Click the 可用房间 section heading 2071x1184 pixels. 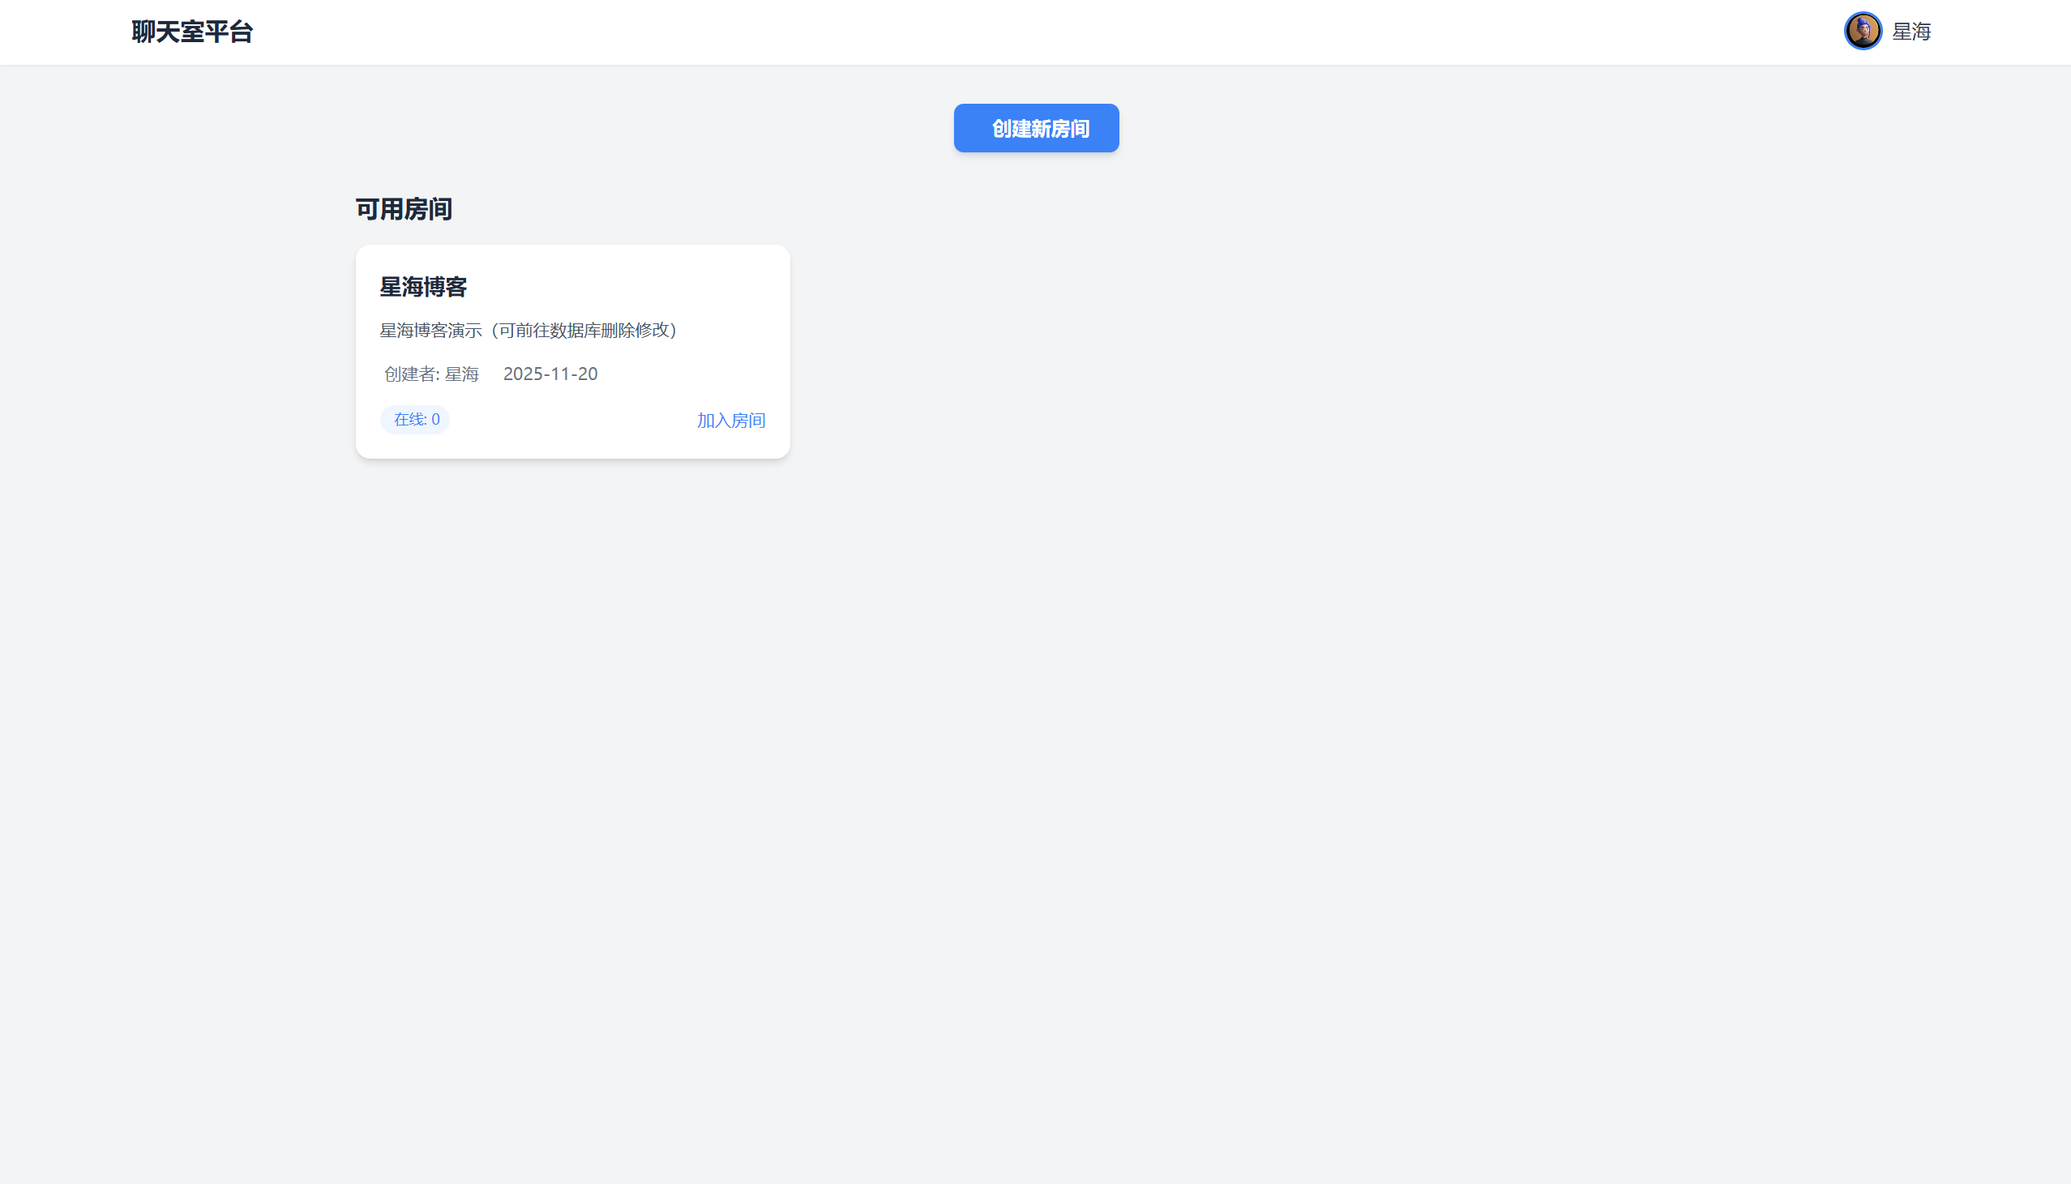[x=404, y=210]
